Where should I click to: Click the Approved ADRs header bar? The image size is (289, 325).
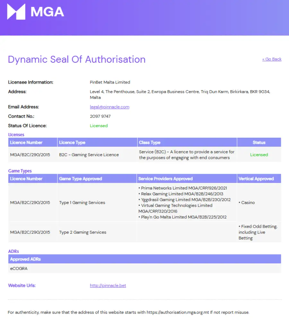(x=145, y=259)
